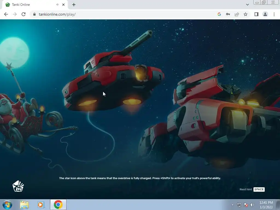Go forward to the next page

tap(15, 14)
